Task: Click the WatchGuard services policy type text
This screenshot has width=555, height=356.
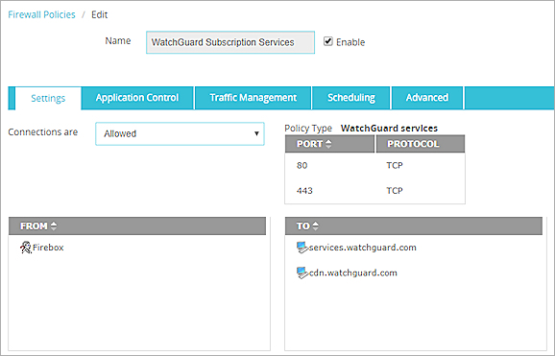Action: pos(389,129)
